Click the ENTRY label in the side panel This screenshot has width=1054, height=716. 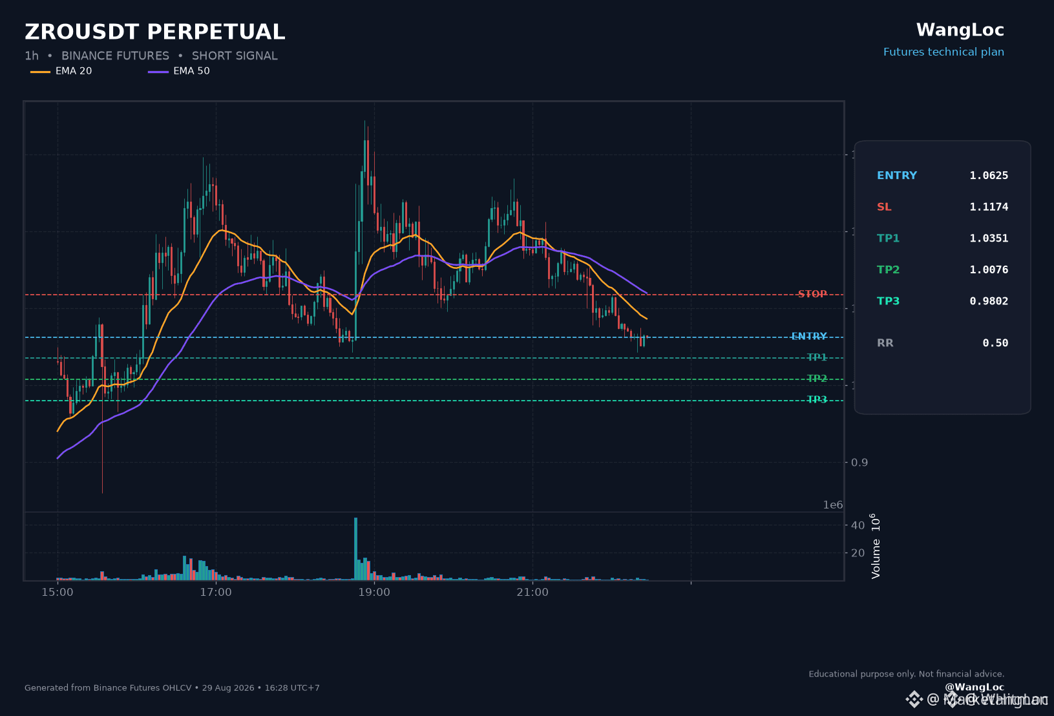897,176
